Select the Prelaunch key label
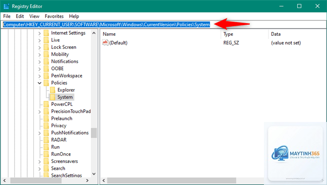 (x=62, y=118)
